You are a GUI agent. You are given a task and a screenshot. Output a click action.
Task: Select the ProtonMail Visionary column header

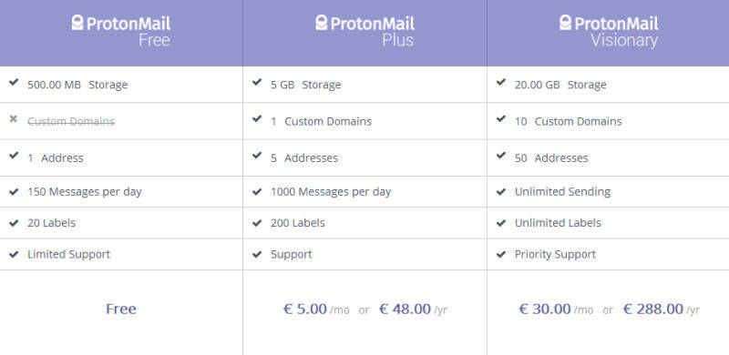tap(608, 33)
